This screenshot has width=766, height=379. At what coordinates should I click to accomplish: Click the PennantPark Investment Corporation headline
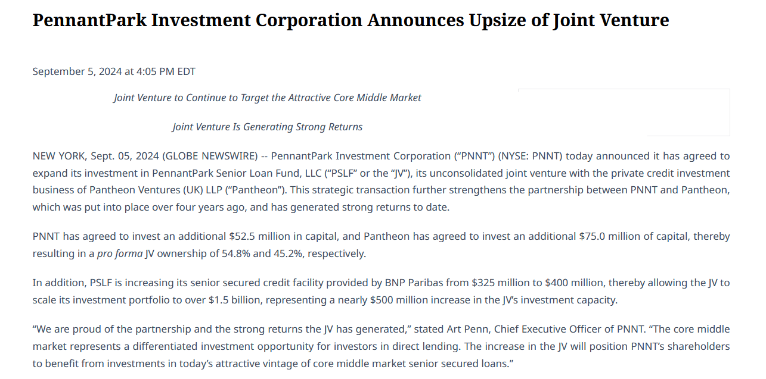tap(351, 20)
